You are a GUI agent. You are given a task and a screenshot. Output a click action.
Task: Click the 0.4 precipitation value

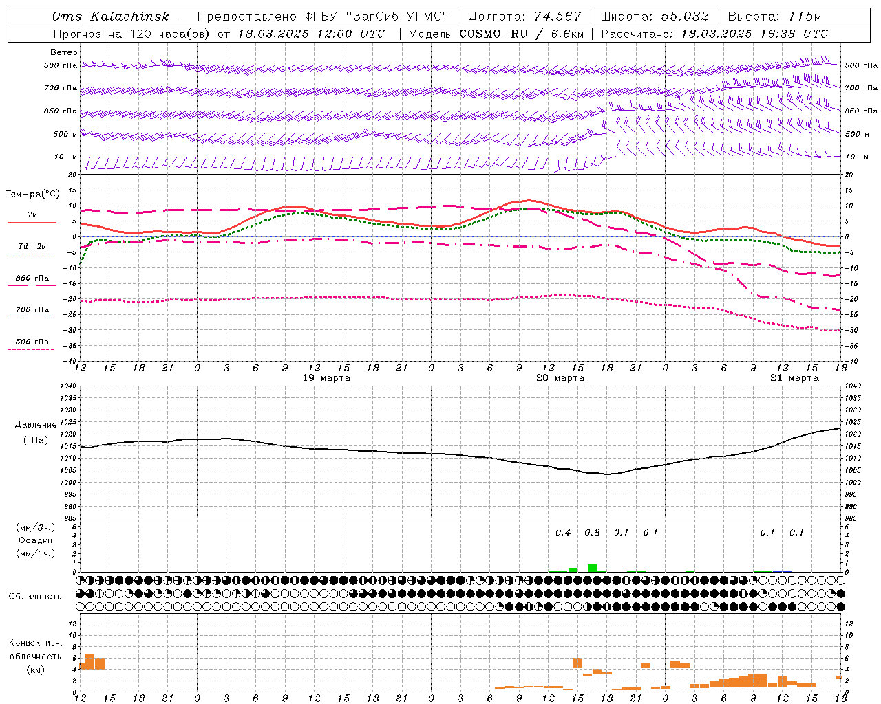click(x=563, y=532)
